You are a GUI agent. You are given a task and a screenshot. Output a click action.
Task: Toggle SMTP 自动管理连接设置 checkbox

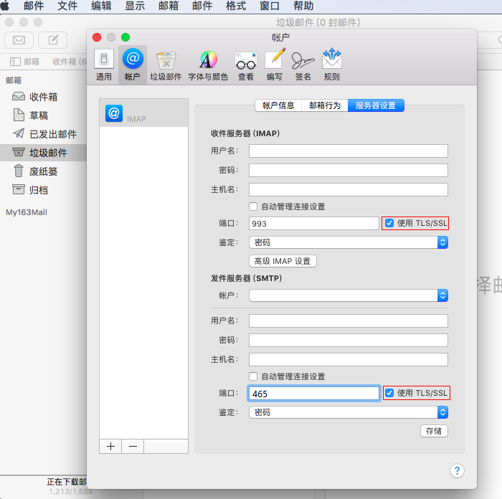click(x=253, y=376)
